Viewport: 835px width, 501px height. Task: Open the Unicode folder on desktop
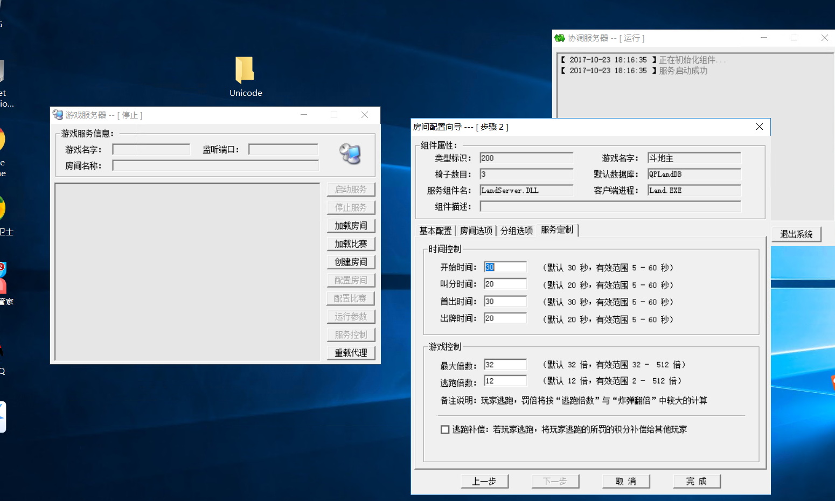[x=245, y=76]
